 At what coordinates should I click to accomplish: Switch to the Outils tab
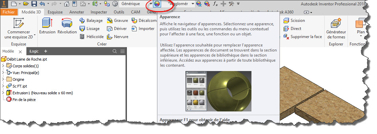(x=119, y=12)
